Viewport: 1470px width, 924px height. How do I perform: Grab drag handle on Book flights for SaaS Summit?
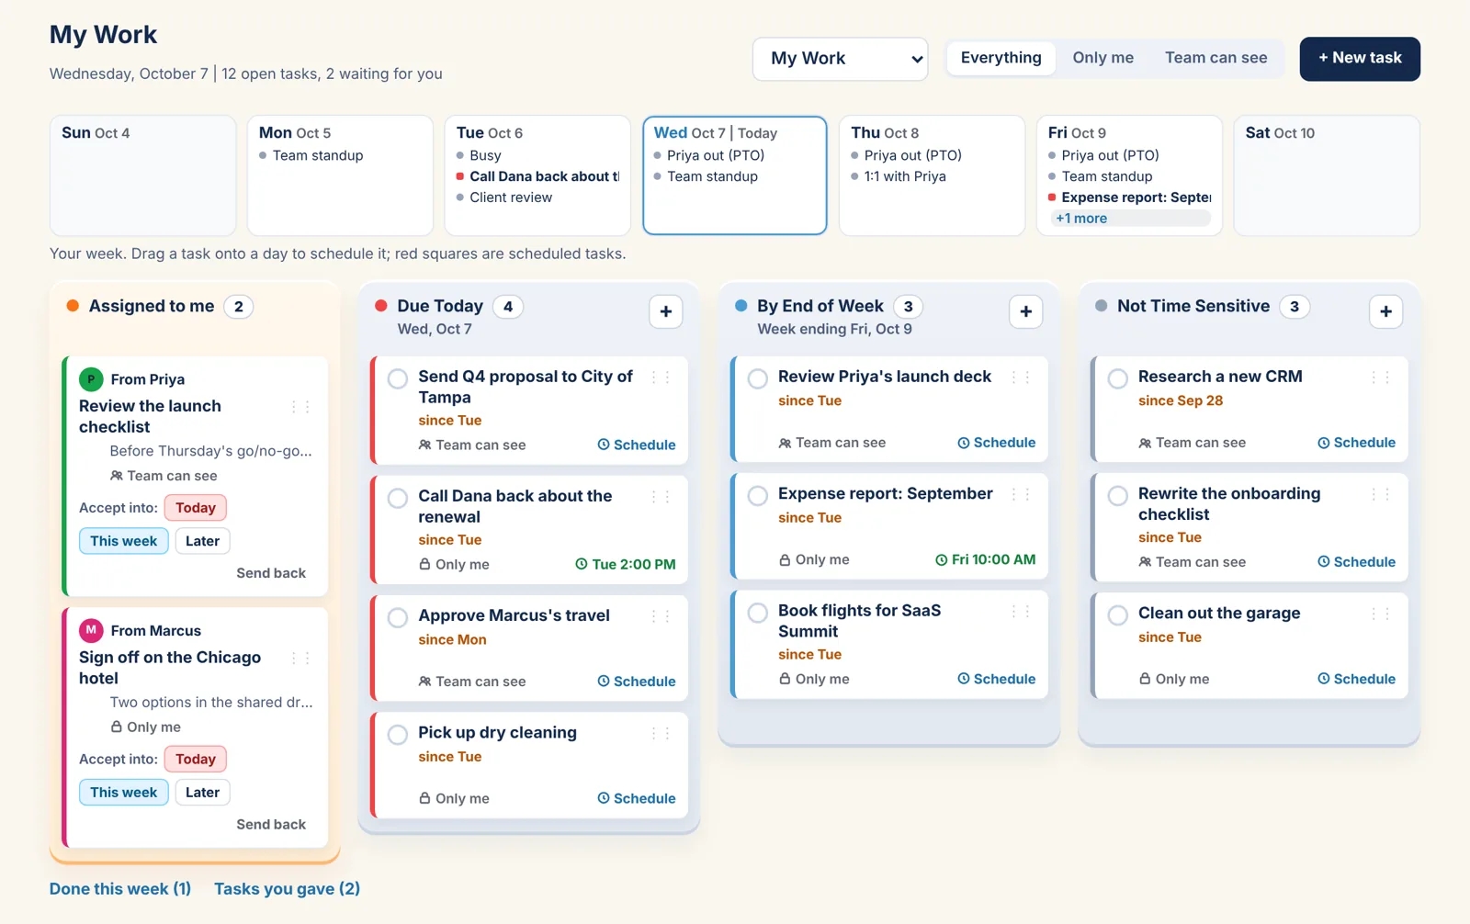(1021, 612)
